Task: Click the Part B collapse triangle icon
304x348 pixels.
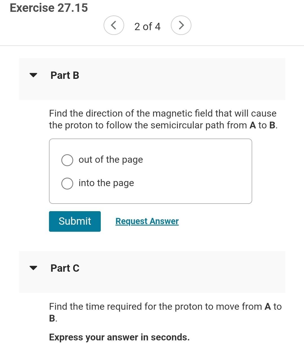Action: [x=33, y=75]
